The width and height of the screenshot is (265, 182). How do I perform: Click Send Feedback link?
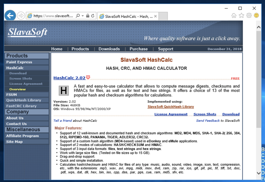208,121
